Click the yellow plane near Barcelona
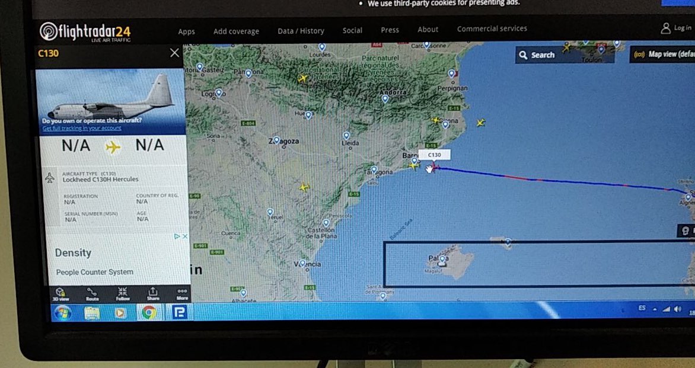The height and width of the screenshot is (368, 695). [x=413, y=166]
